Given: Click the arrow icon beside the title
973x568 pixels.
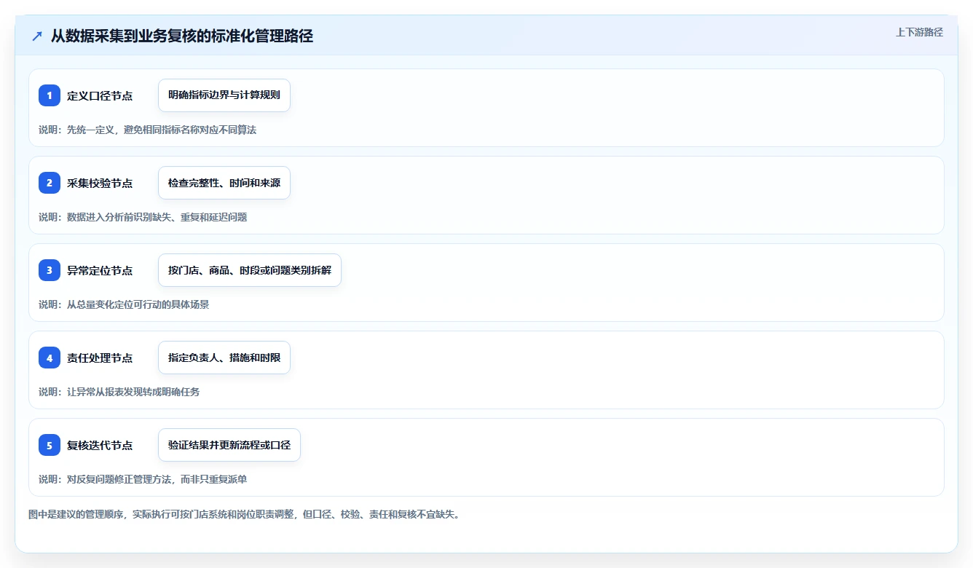Looking at the screenshot, I should point(37,36).
